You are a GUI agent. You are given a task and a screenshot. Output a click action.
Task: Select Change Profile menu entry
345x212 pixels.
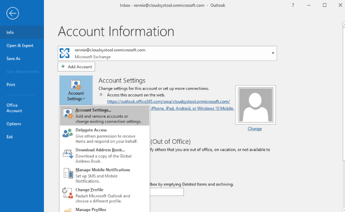pos(104,195)
